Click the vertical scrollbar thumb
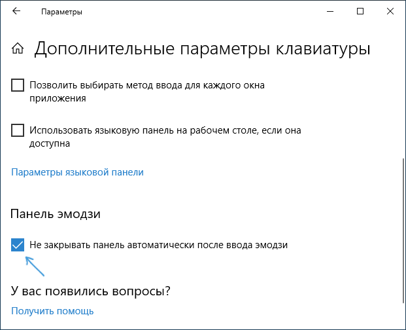Screen dimensions: 406x330 (403, 230)
